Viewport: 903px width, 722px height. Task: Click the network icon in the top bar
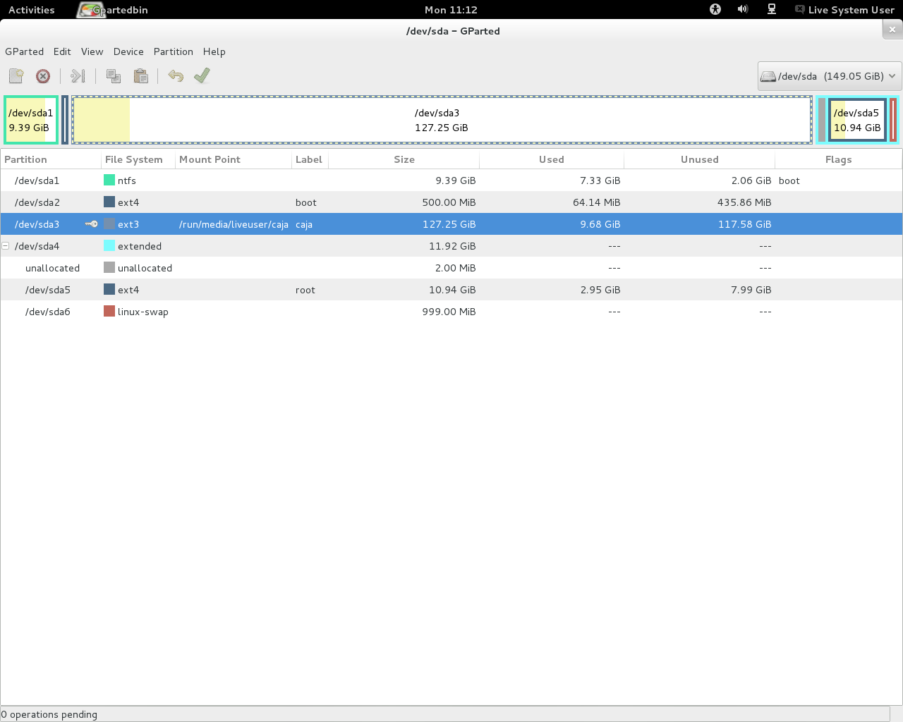coord(772,9)
